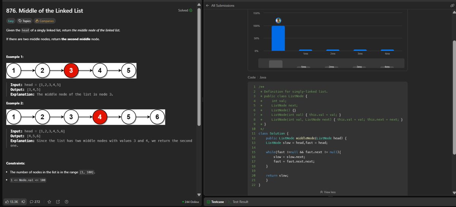Image resolution: width=456 pixels, height=207 pixels.
Task: Click the description panel vertical scrollbar thumb
Action: pos(198,66)
